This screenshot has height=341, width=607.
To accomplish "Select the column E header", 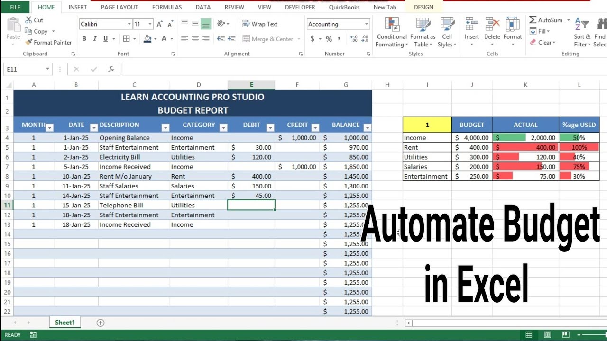I will [251, 85].
